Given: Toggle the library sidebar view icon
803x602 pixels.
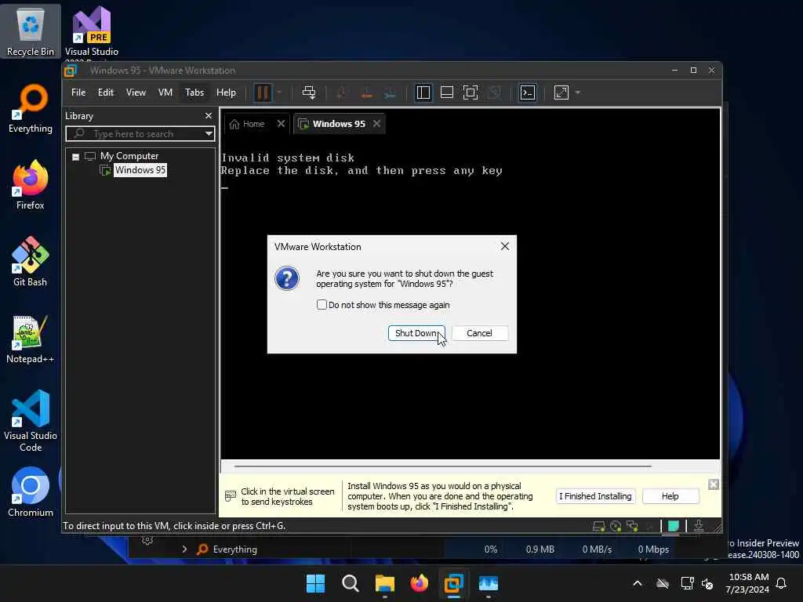Looking at the screenshot, I should (x=423, y=92).
